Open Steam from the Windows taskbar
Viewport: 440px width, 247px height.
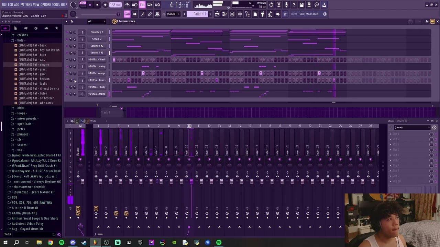point(84,243)
